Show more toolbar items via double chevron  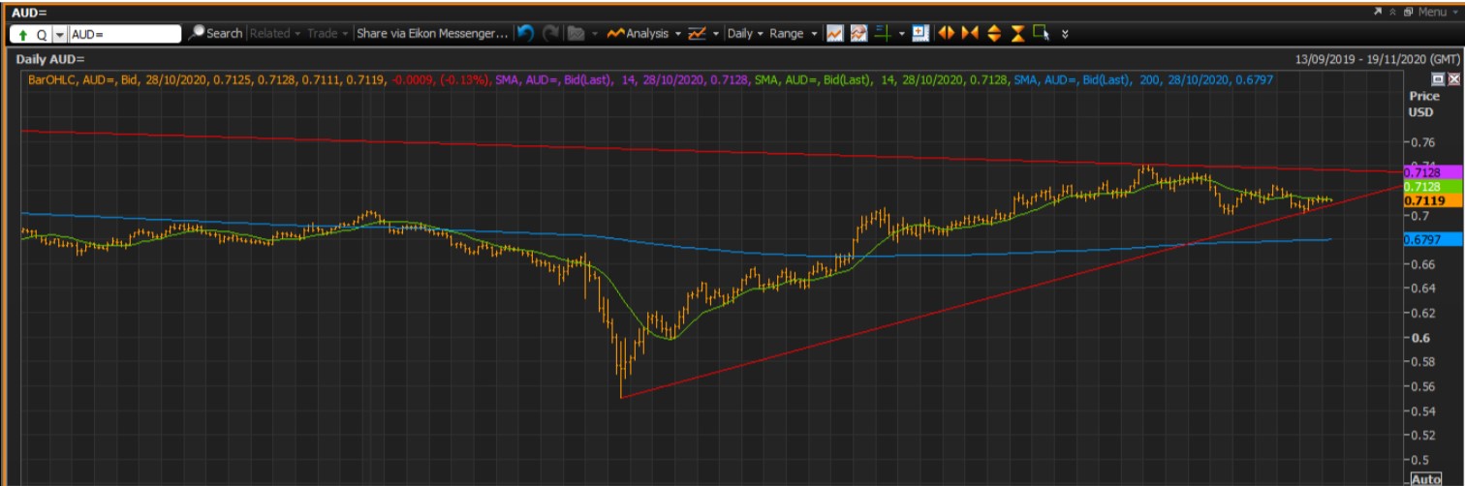pyautogui.click(x=1066, y=34)
